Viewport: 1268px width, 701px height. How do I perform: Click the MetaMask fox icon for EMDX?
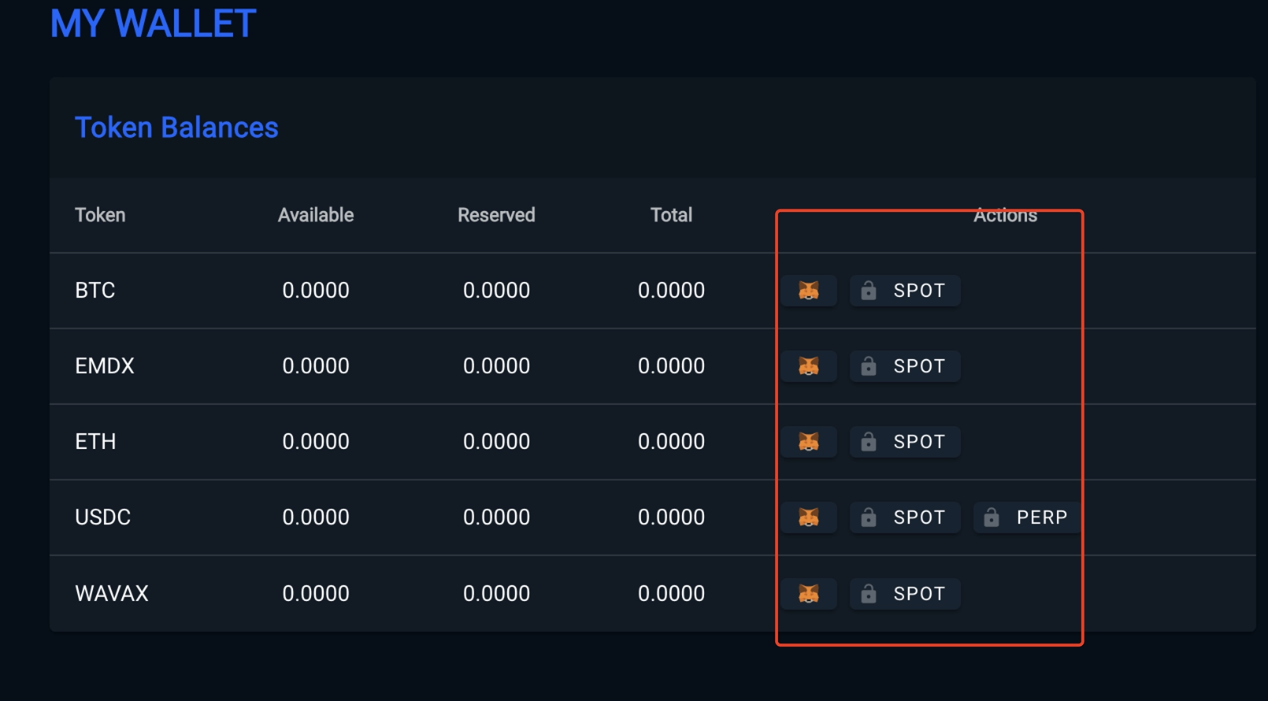809,366
